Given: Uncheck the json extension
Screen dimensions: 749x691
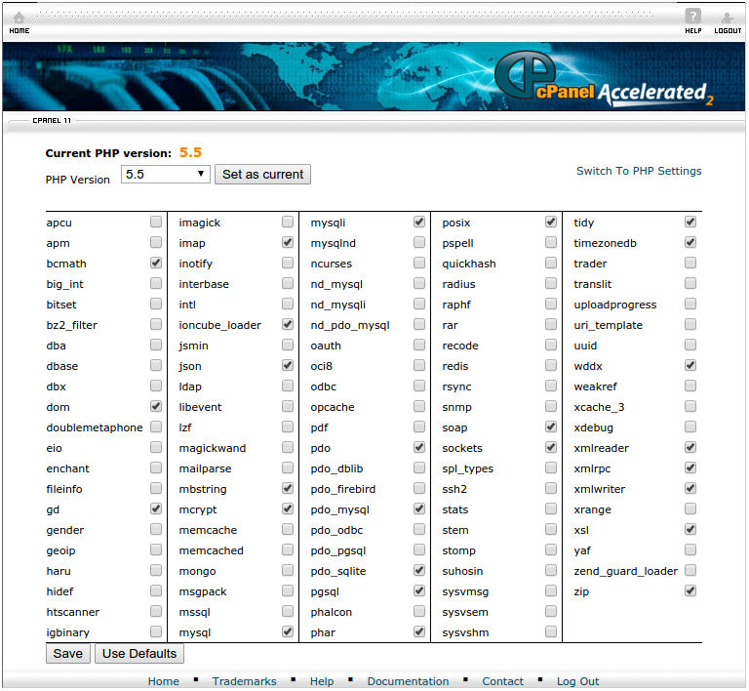Looking at the screenshot, I should [288, 366].
